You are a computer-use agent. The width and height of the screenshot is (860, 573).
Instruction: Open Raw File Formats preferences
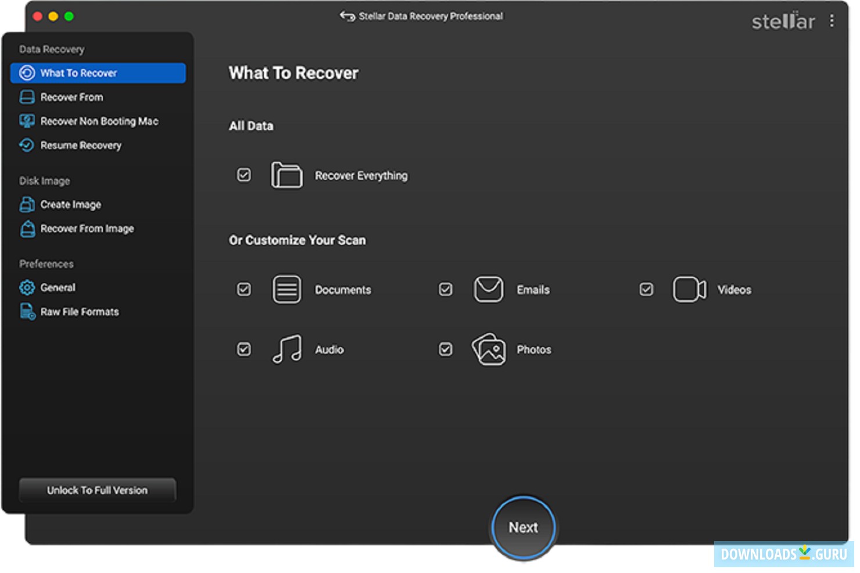[80, 312]
